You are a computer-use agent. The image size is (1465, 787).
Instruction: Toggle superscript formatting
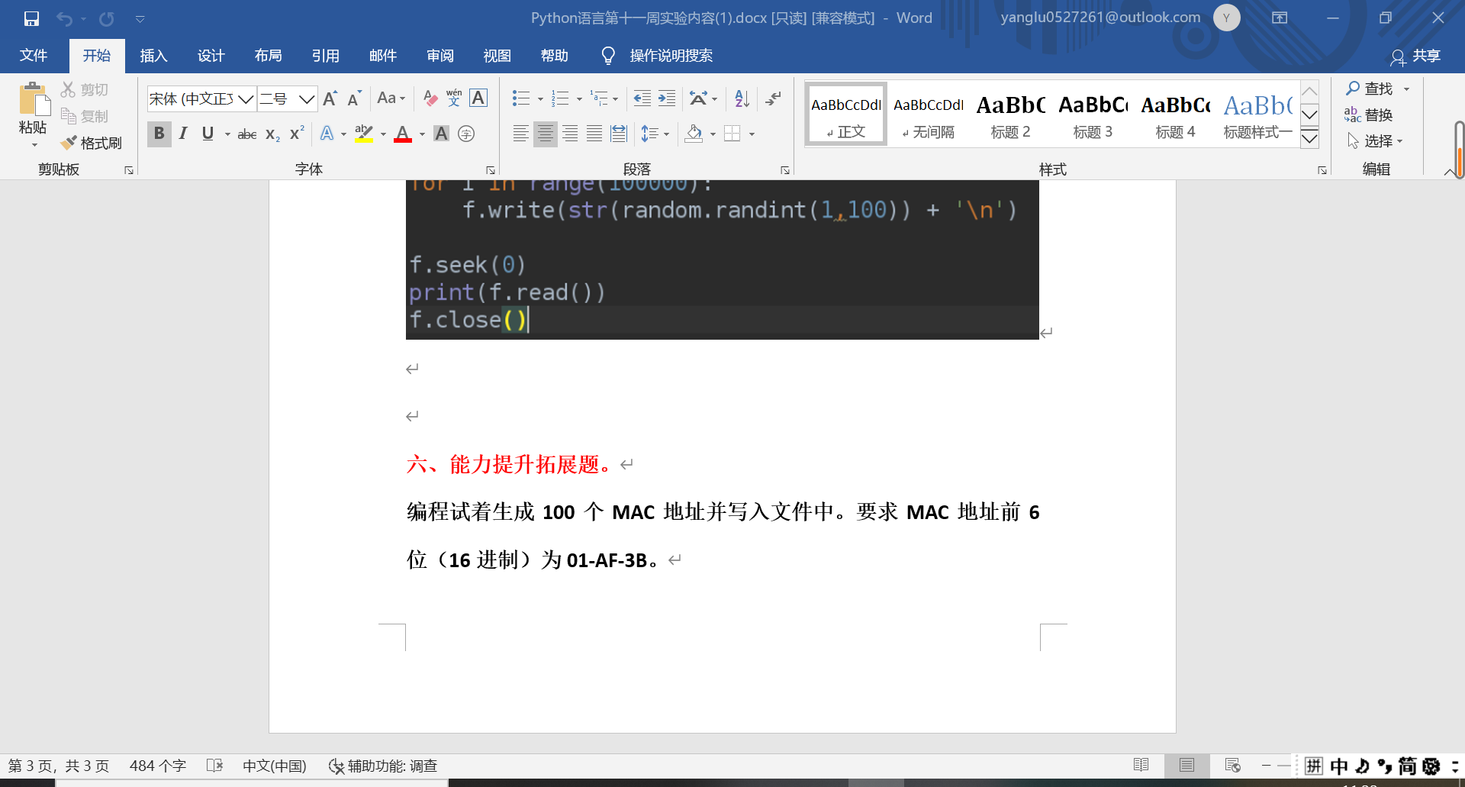point(297,134)
